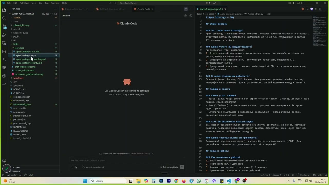This screenshot has height=185, width=329.
Task: Toggle Edit automatically mode
Action: [169, 167]
